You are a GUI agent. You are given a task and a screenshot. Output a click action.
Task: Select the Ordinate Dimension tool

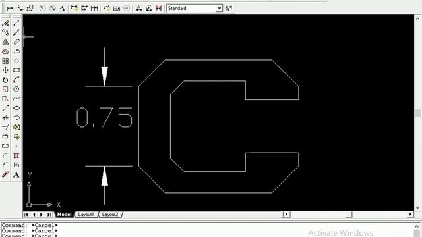pos(30,9)
